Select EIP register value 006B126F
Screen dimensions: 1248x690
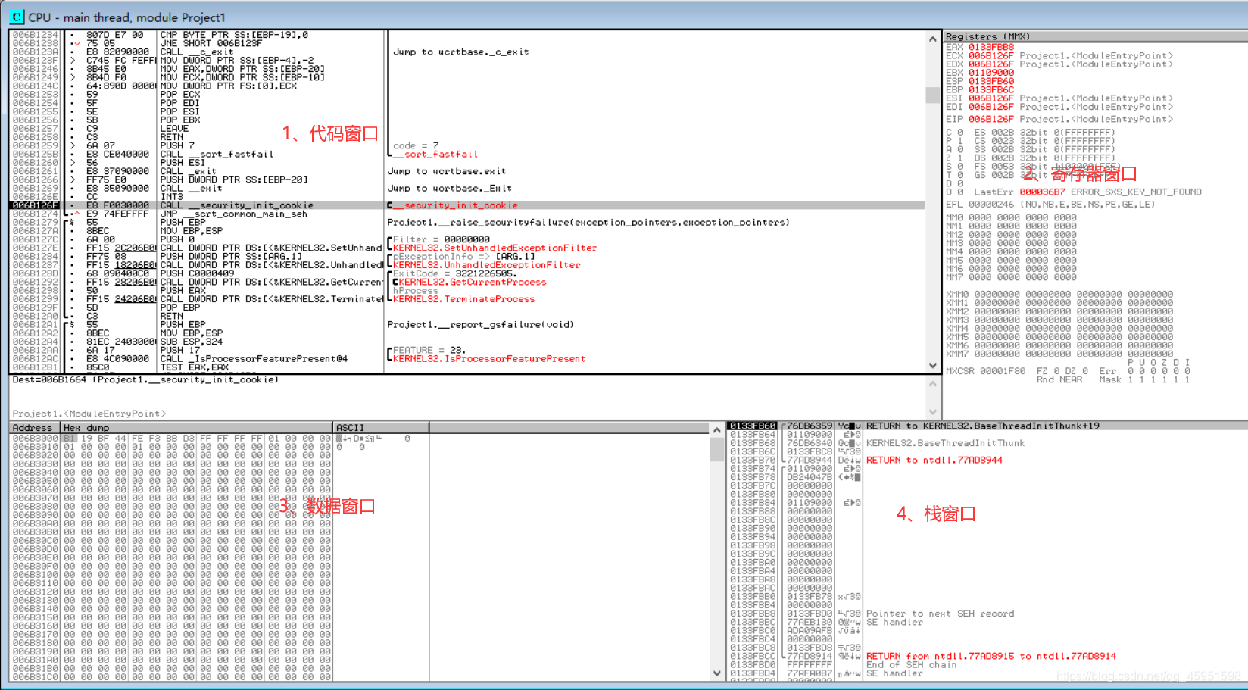point(991,119)
